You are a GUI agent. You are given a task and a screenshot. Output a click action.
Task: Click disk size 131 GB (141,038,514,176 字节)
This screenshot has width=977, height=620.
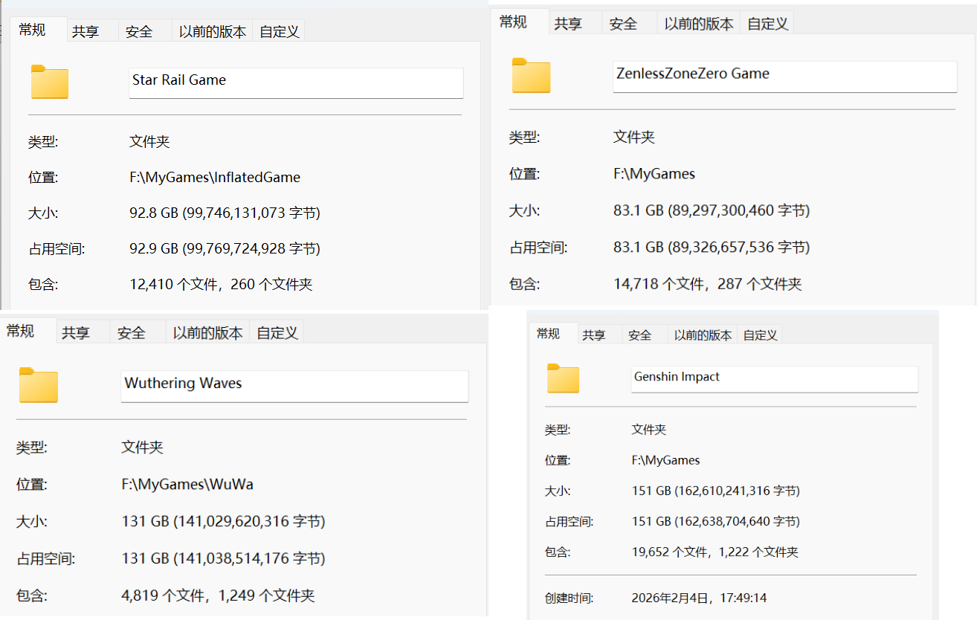click(223, 558)
